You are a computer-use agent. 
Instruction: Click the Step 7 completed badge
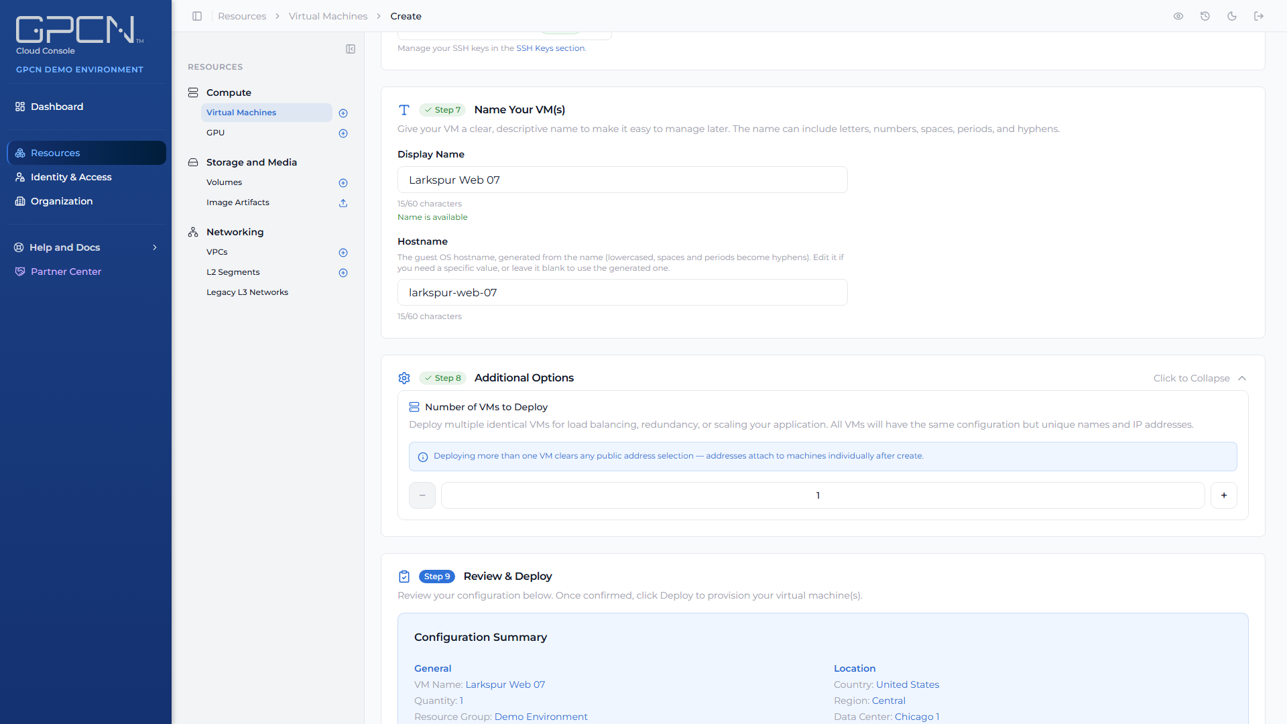[442, 110]
